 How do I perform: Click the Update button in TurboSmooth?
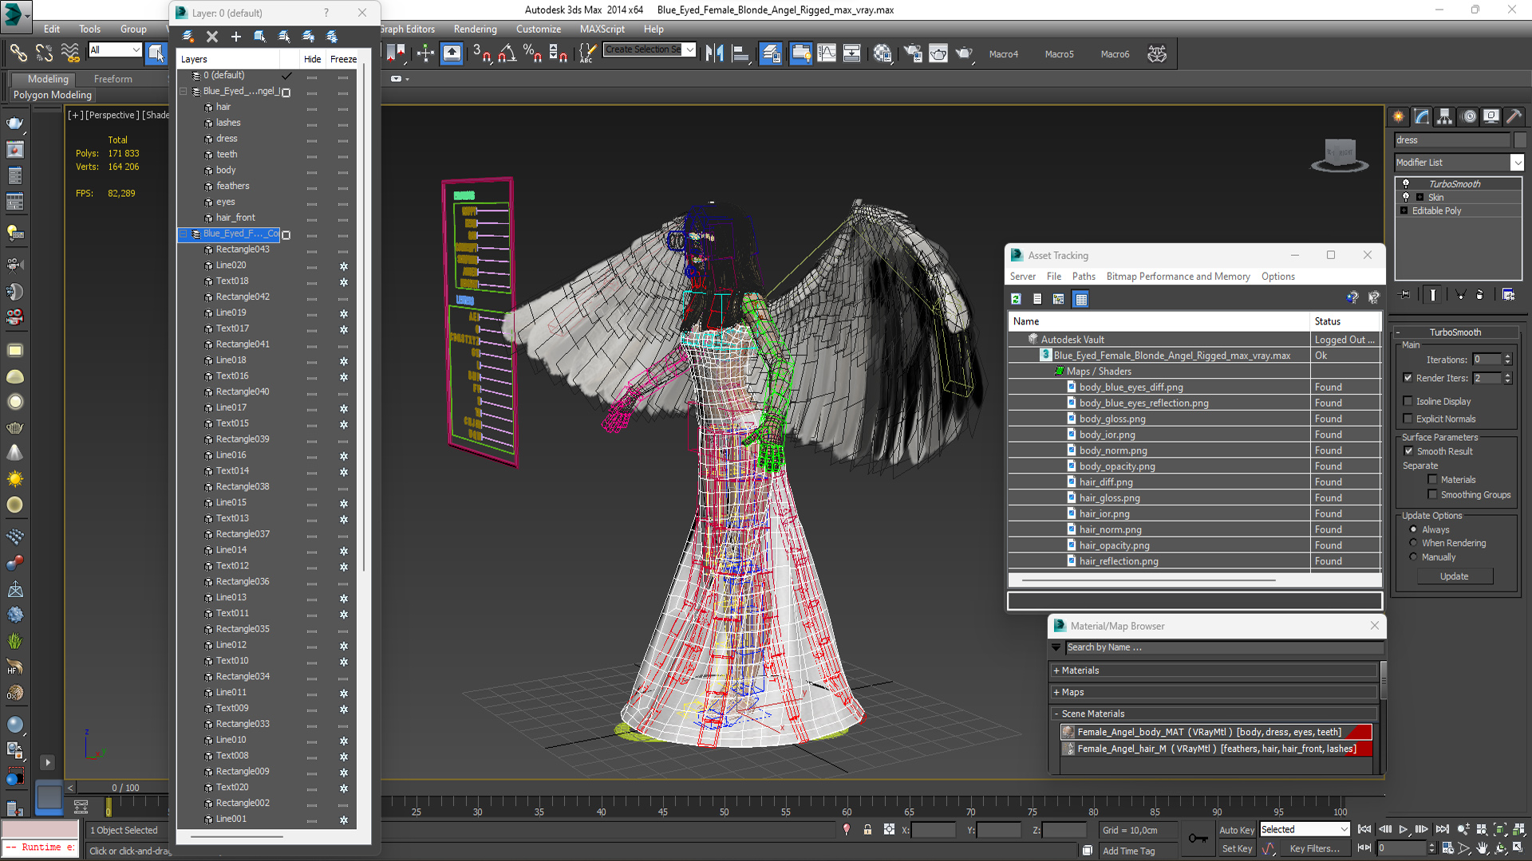click(x=1454, y=576)
